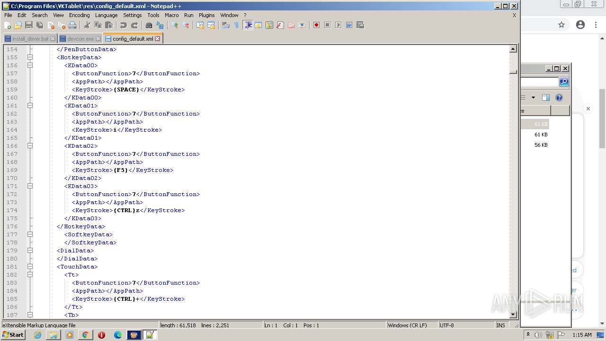This screenshot has height=341, width=606.
Task: Open the Macro menu
Action: [172, 15]
